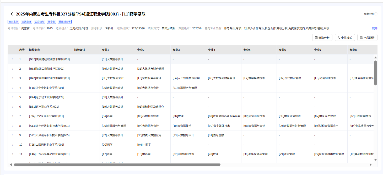383x175 pixels.
Task: 打开「字段配置」设置
Action: click(x=367, y=37)
